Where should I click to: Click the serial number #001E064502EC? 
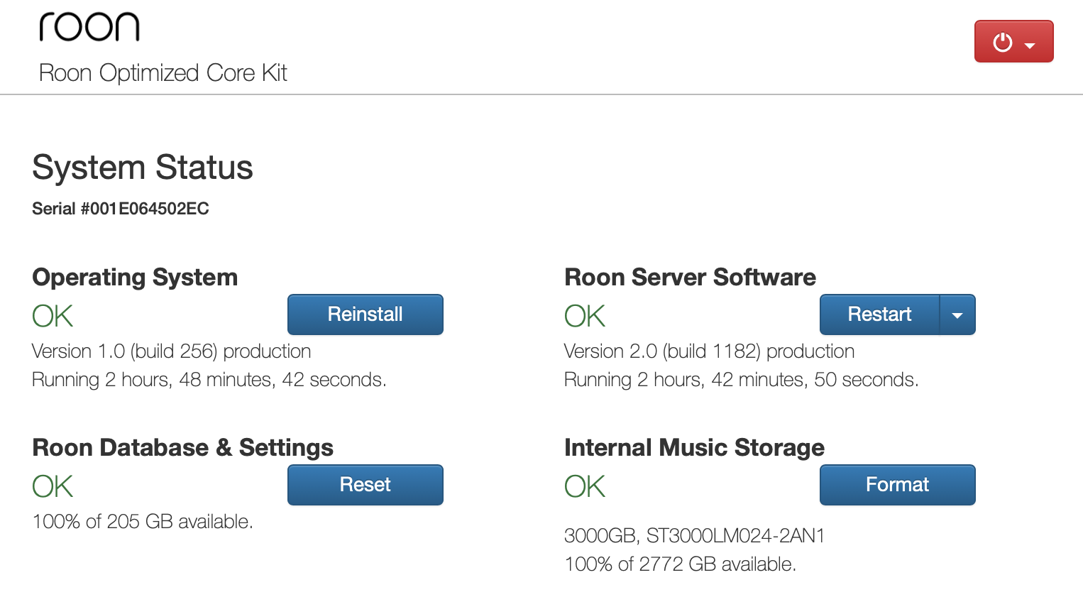coord(120,209)
